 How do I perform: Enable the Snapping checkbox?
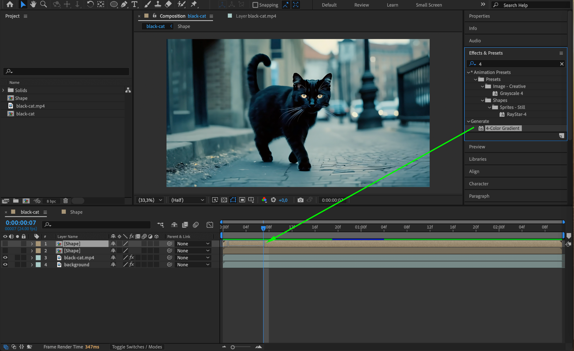255,5
